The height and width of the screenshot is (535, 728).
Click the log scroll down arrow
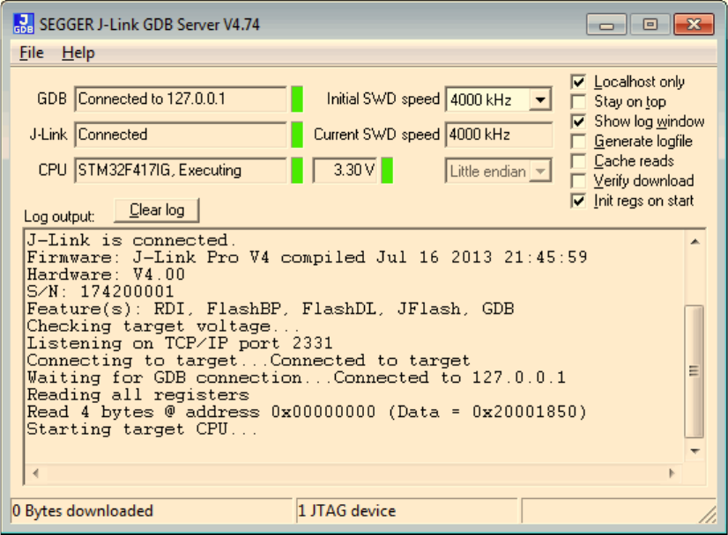(x=695, y=451)
